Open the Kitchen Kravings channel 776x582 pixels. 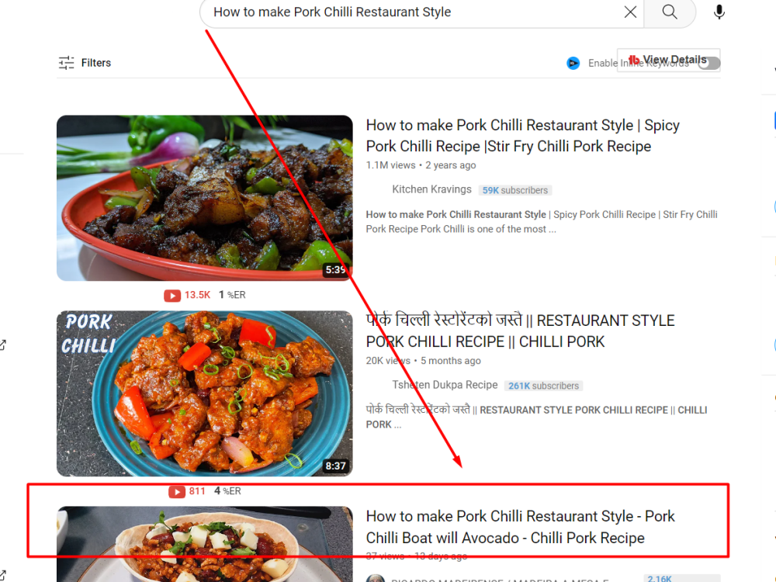tap(431, 189)
